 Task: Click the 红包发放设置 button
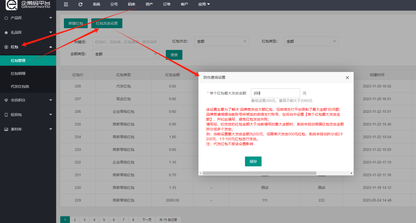pos(107,23)
